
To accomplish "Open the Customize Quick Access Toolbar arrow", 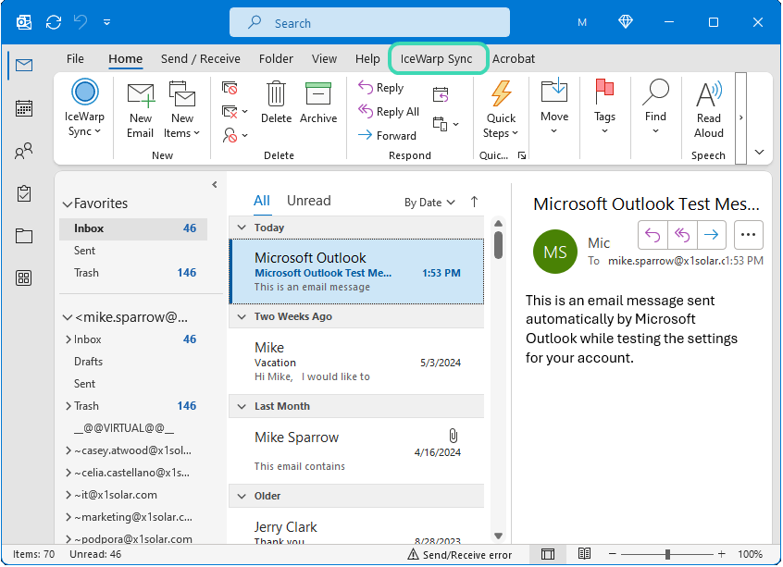I will coord(106,22).
